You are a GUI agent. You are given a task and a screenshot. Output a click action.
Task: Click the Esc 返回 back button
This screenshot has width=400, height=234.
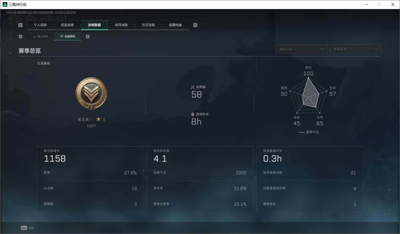[27, 228]
